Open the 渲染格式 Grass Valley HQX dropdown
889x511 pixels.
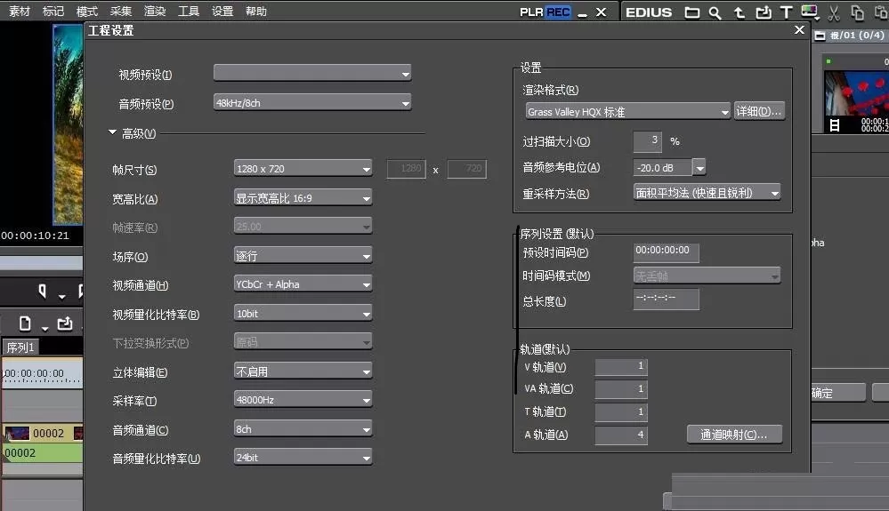pyautogui.click(x=627, y=111)
